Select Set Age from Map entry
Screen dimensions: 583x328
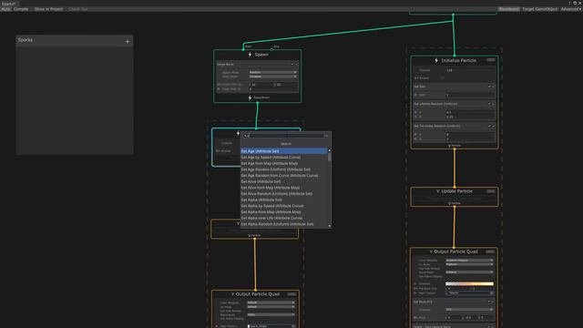pyautogui.click(x=284, y=163)
